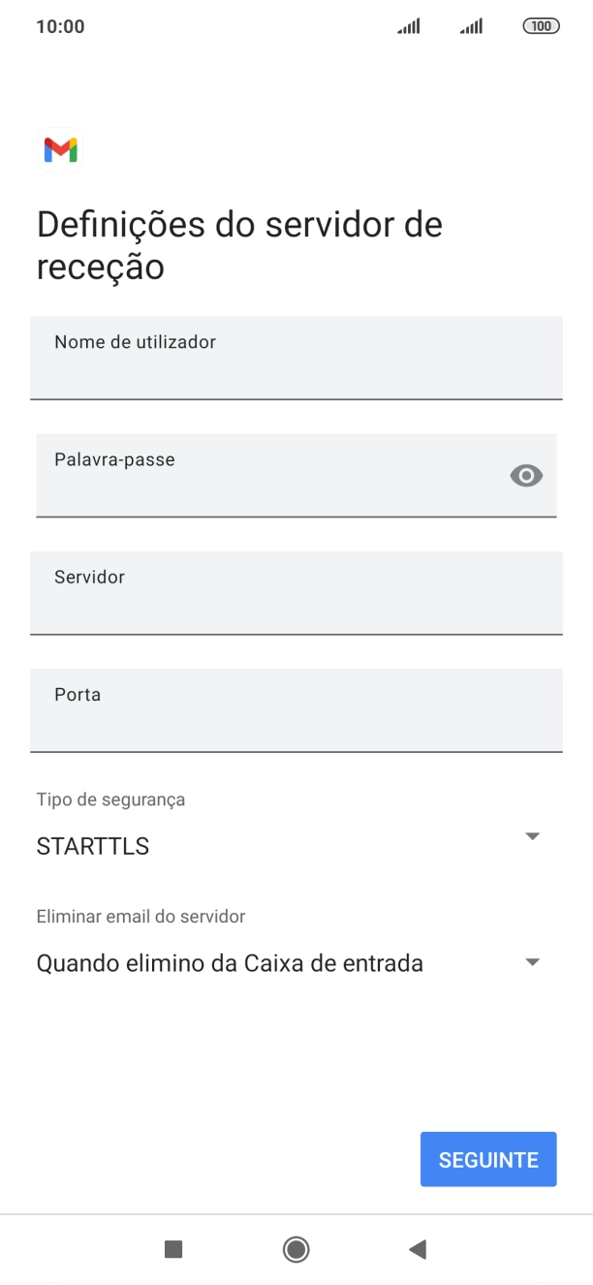The image size is (593, 1285).
Task: Click the Definições do servidor de receção heading
Action: [238, 244]
